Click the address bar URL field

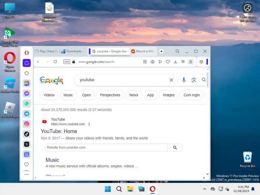pyautogui.click(x=96, y=62)
